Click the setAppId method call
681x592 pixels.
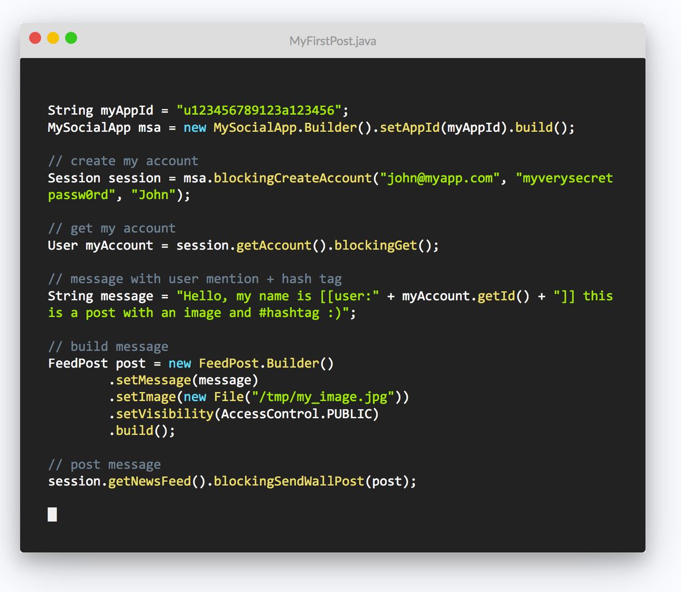410,127
